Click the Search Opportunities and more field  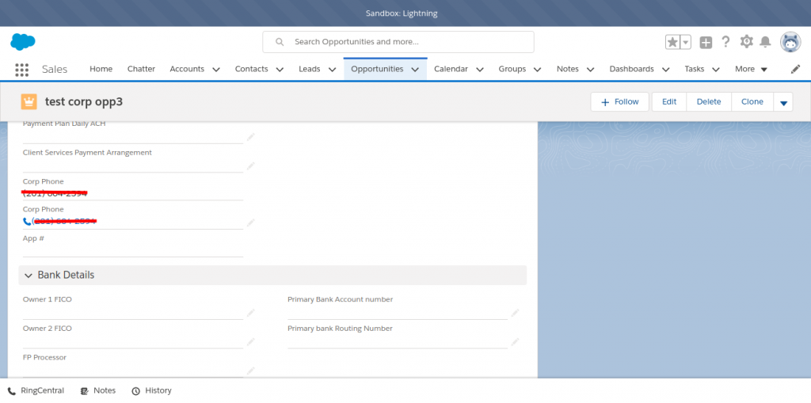[398, 42]
